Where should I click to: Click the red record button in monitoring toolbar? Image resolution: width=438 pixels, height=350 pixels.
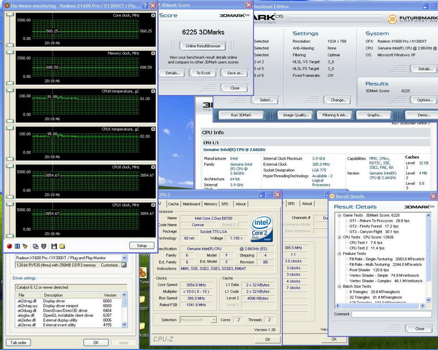click(9, 246)
